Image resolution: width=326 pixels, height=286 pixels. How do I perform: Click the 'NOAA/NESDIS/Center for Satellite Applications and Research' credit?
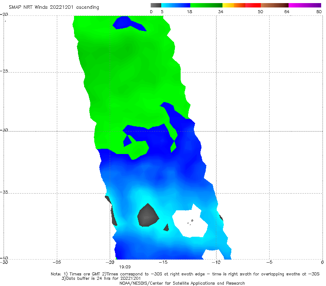coord(182,283)
